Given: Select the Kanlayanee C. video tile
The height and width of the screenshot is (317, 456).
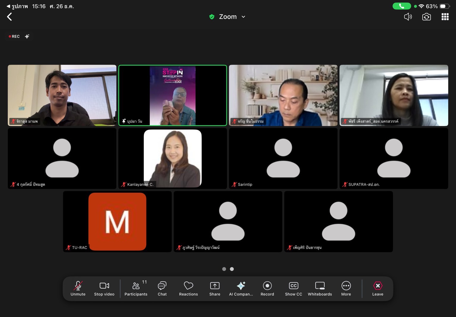Looking at the screenshot, I should click(x=173, y=158).
